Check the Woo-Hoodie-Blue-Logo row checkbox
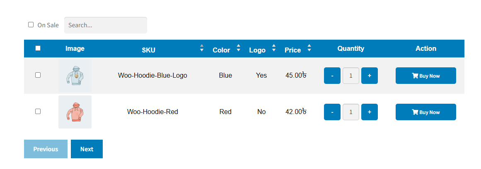 (x=38, y=75)
